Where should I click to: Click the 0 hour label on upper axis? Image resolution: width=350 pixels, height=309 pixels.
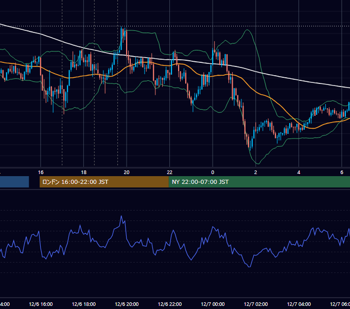coord(213,173)
